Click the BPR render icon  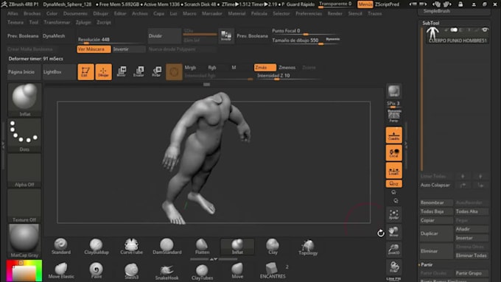click(x=393, y=91)
